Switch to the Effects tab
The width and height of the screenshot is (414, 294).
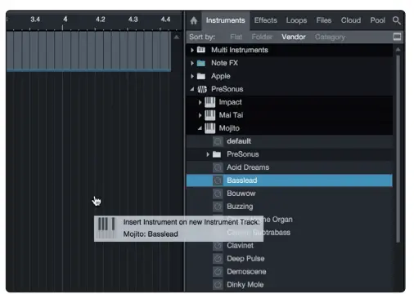click(265, 20)
